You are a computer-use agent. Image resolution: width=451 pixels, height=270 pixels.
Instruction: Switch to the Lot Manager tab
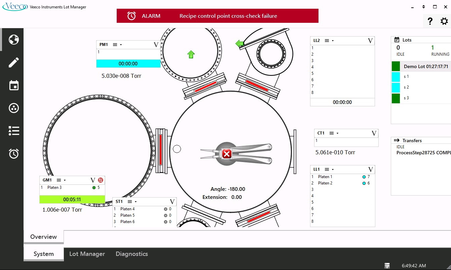pos(87,254)
